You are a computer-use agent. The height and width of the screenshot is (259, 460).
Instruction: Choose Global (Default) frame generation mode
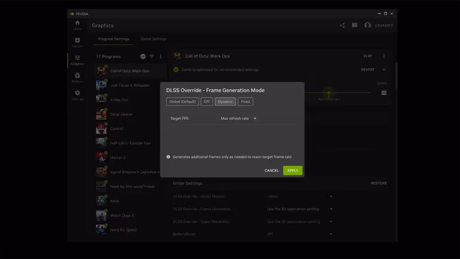tap(182, 102)
